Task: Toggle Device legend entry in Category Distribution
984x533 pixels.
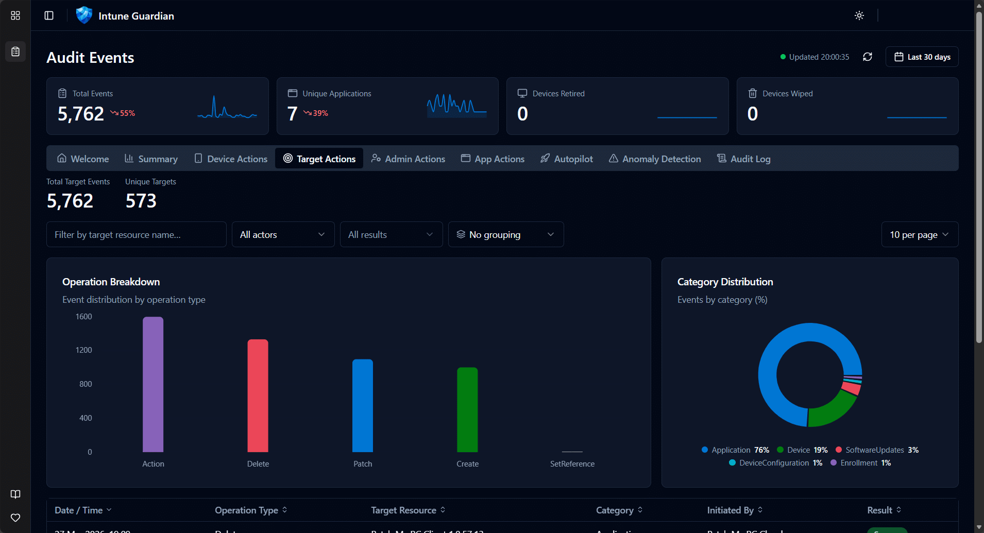Action: coord(802,450)
